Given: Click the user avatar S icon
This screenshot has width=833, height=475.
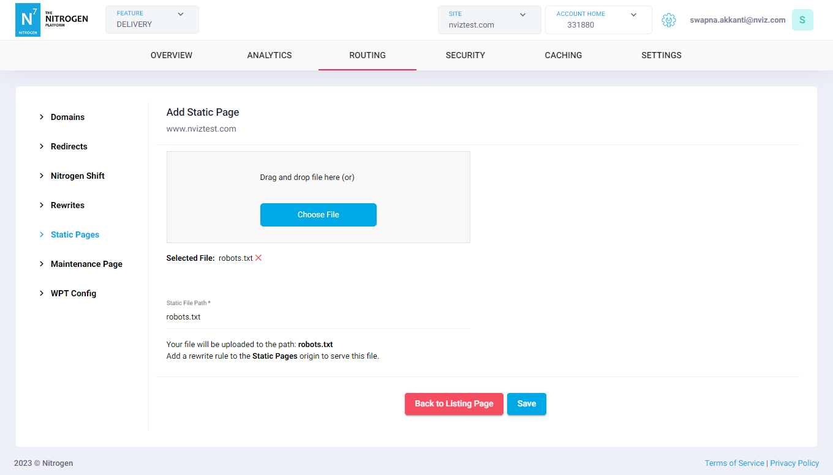Looking at the screenshot, I should [x=802, y=20].
